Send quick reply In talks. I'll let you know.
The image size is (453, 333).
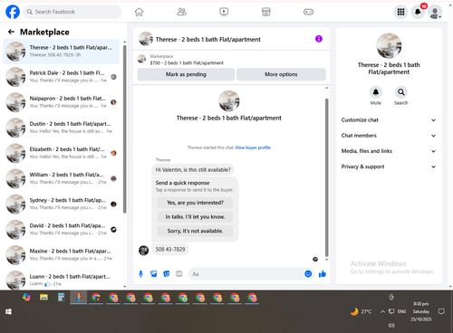[x=195, y=217]
